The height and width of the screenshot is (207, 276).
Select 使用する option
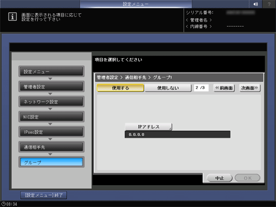(x=120, y=88)
